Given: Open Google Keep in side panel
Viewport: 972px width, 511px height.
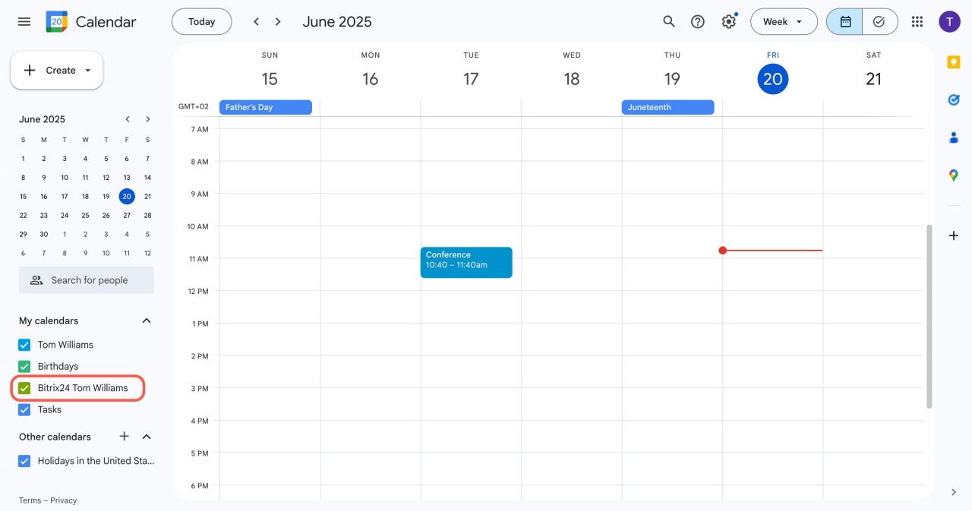Looking at the screenshot, I should pyautogui.click(x=954, y=63).
